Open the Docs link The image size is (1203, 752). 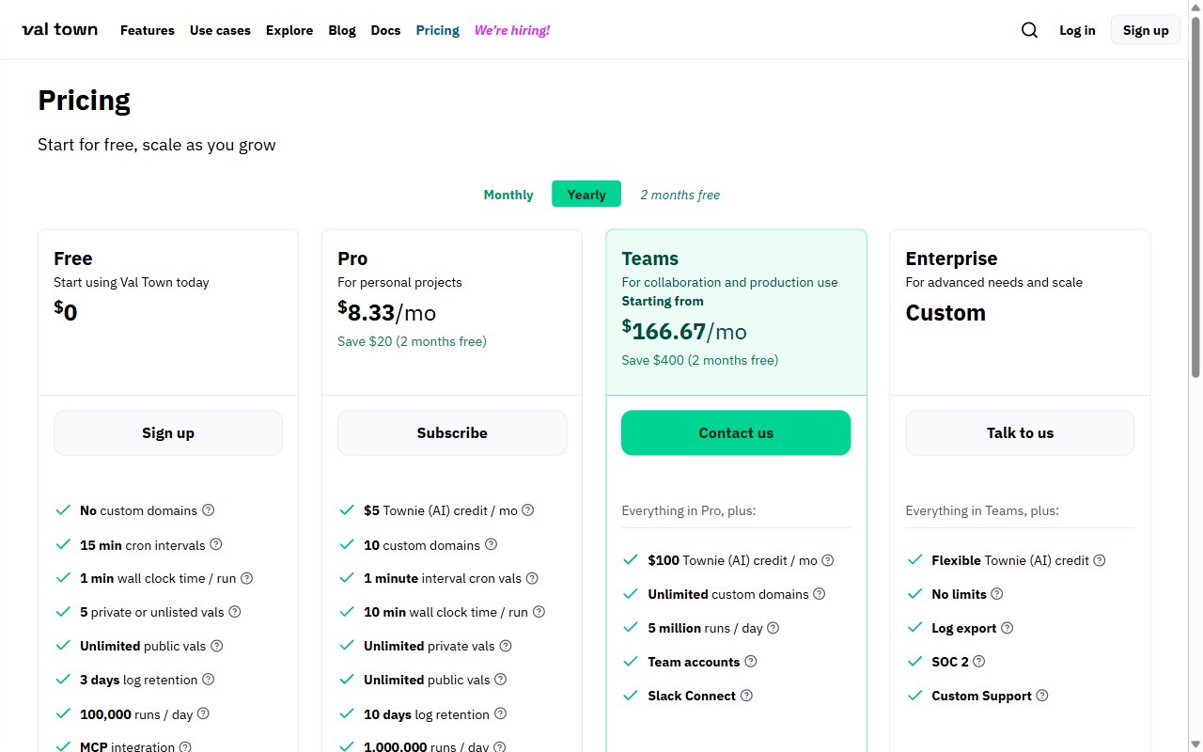click(x=386, y=30)
